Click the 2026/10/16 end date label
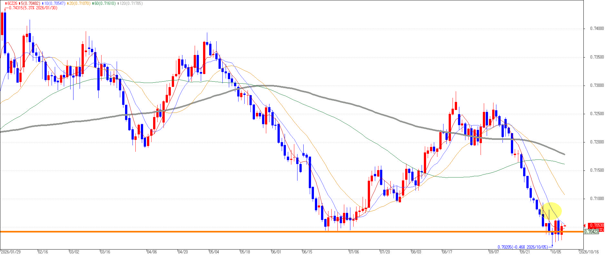 pos(589,252)
